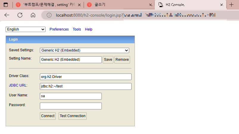Image resolution: width=239 pixels, height=134 pixels.
Task: Close the '부트캠프/문제해결, setting' tab
Action: click(79, 5)
